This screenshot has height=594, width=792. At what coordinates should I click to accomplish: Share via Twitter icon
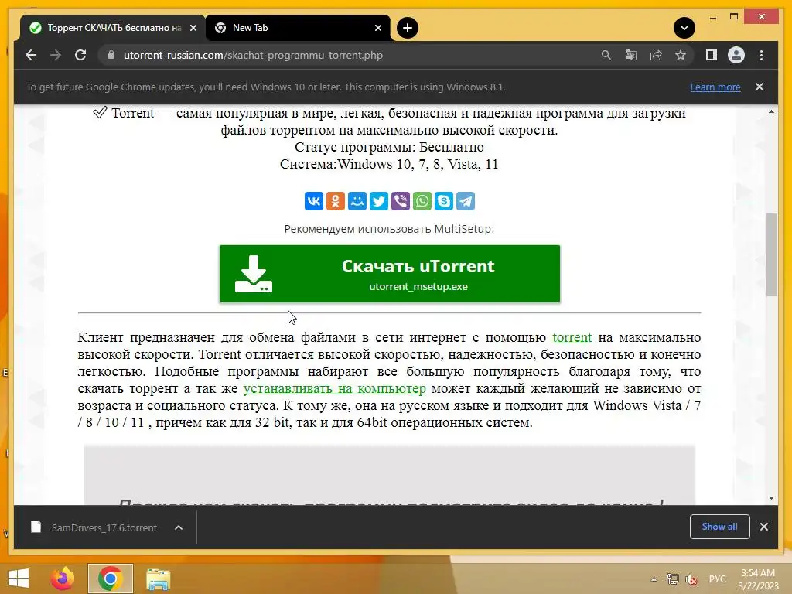pos(379,201)
